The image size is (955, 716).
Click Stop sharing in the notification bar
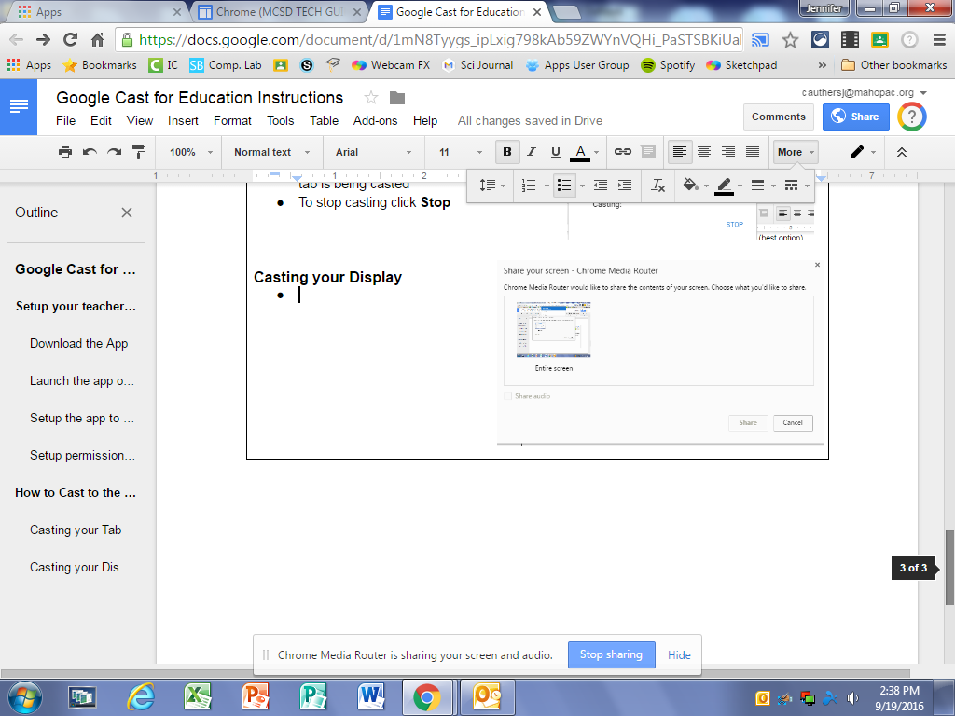[612, 654]
